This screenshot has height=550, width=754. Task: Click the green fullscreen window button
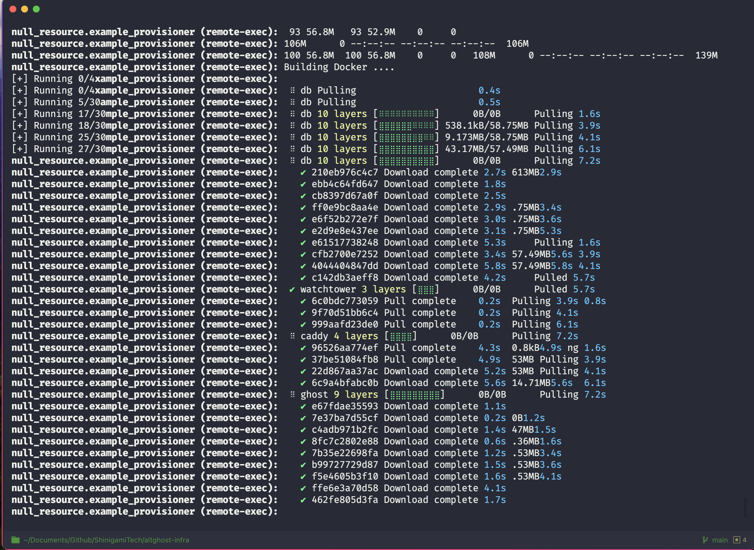[36, 9]
